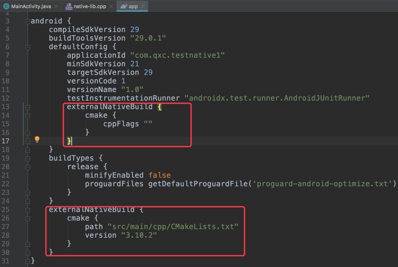Collapse the android block fold marker
398x267 pixels.
click(28, 21)
